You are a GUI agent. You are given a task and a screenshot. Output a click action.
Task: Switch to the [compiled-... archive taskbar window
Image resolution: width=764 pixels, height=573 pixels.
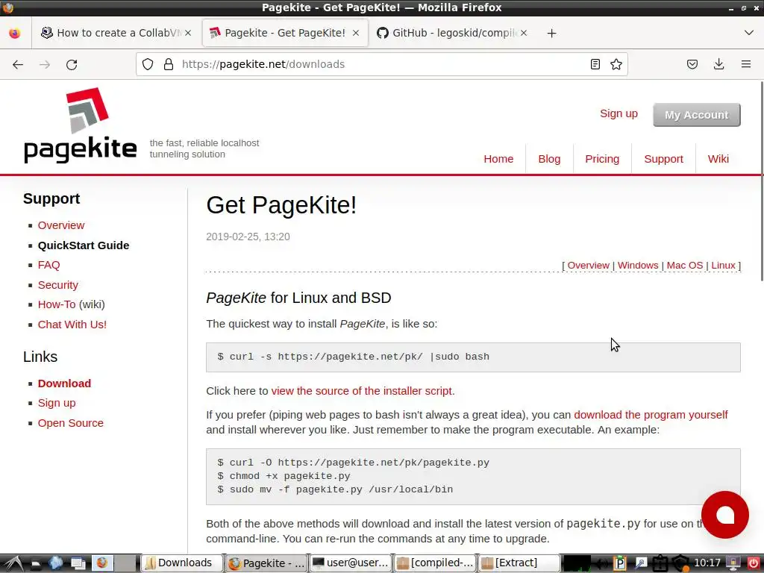pos(436,563)
